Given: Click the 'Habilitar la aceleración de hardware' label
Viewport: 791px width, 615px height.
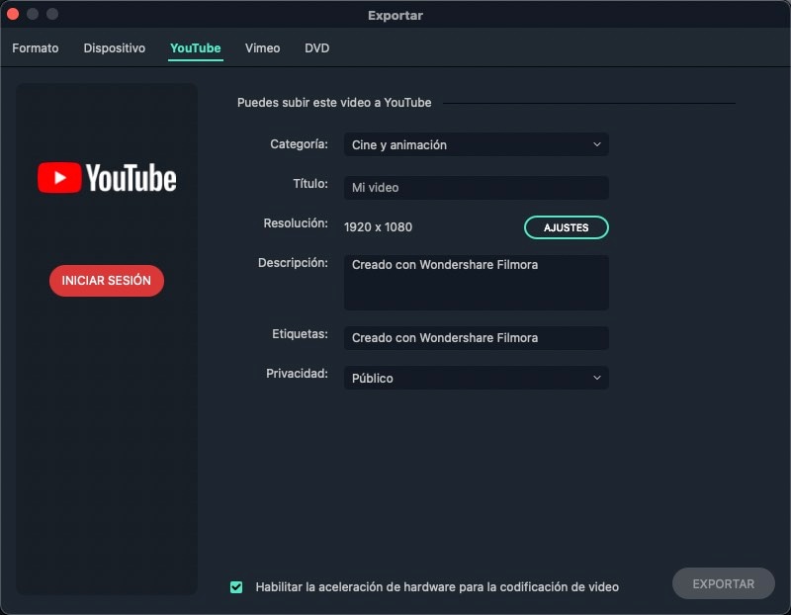Looking at the screenshot, I should [x=437, y=587].
